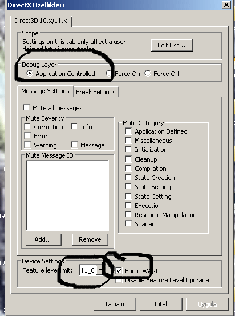
Task: Tick the Message severity checkbox
Action: tap(75, 145)
